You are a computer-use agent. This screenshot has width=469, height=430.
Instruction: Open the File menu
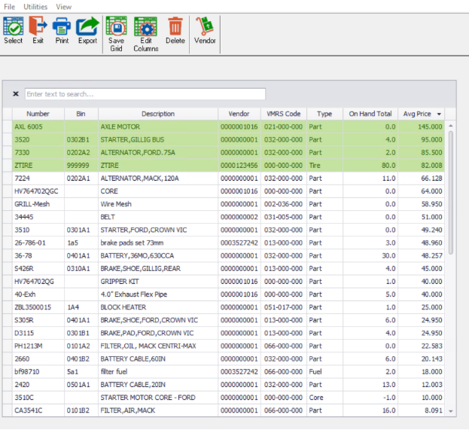9,6
